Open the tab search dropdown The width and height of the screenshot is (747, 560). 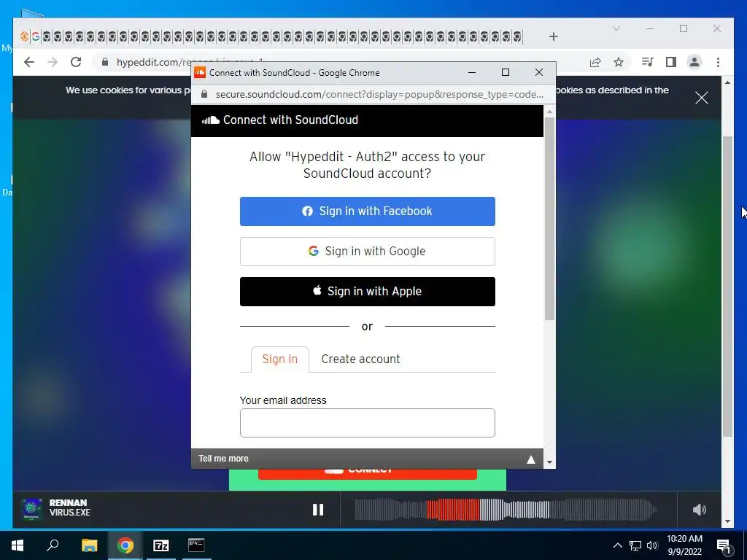pyautogui.click(x=616, y=28)
